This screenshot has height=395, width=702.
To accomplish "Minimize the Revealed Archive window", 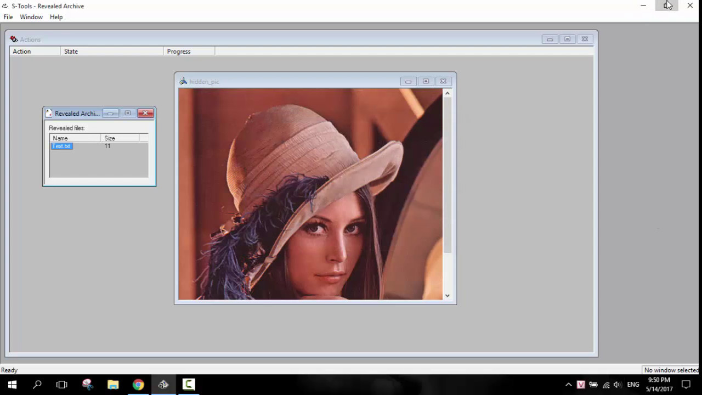I will click(x=110, y=114).
